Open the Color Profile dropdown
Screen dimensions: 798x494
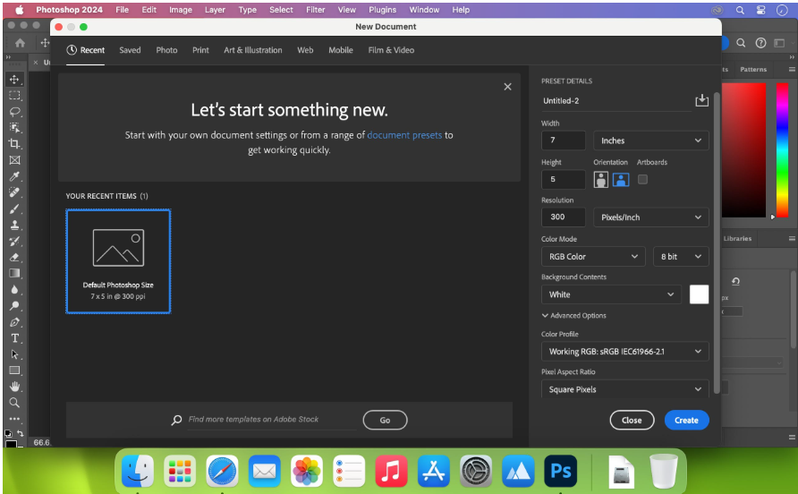point(625,352)
